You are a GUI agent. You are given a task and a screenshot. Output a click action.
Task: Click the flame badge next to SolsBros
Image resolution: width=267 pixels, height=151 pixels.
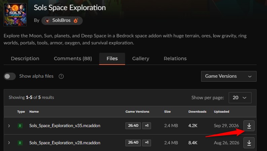76,21
